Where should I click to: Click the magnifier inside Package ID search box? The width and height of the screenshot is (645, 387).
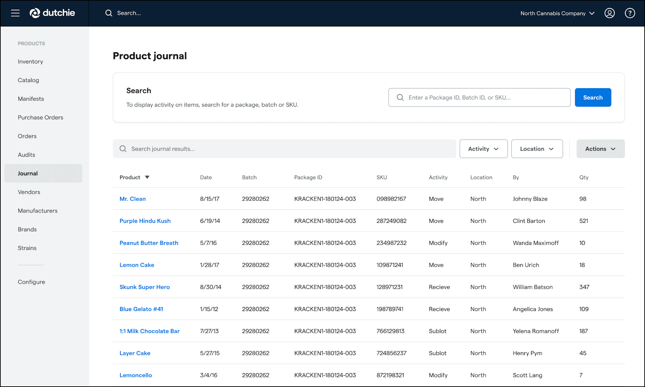[400, 97]
